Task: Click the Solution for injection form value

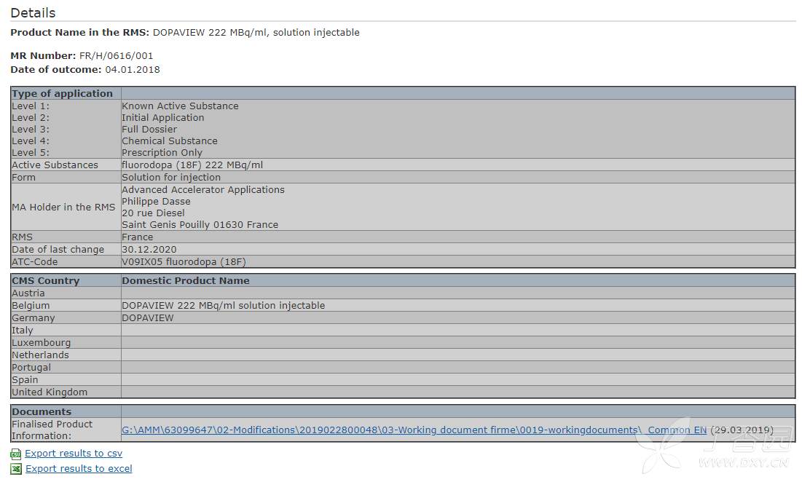Action: coord(171,178)
